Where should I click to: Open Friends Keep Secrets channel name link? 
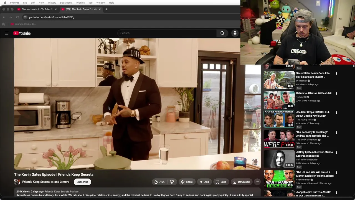click(36, 182)
